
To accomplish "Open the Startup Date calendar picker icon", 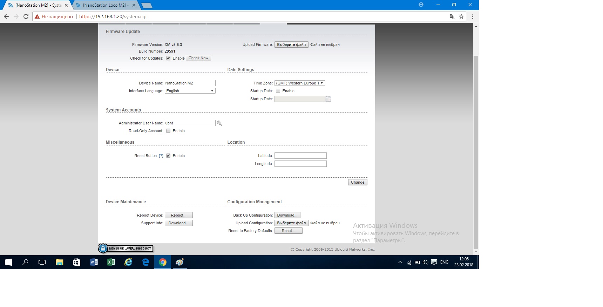I will click(328, 99).
